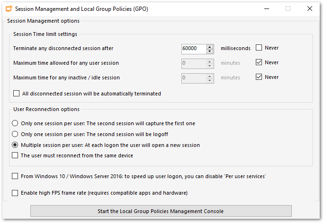324x223 pixels.
Task: Enable automatic termination of all disconnected sessions
Action: click(x=17, y=94)
